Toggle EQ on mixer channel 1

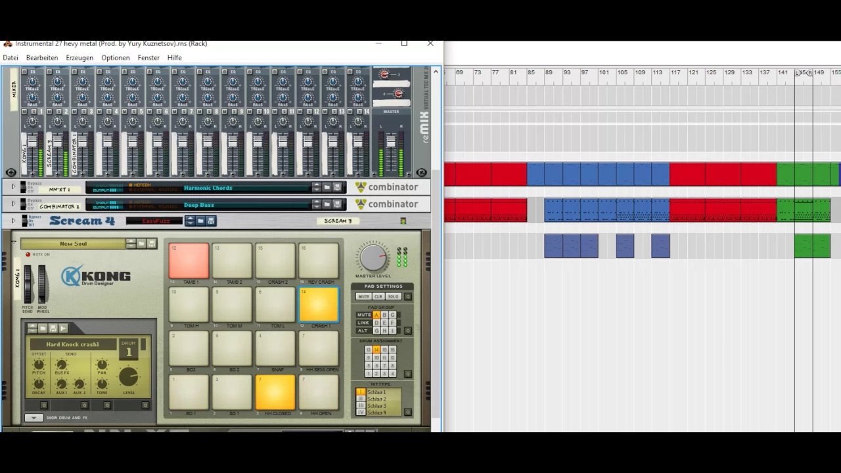[x=24, y=72]
